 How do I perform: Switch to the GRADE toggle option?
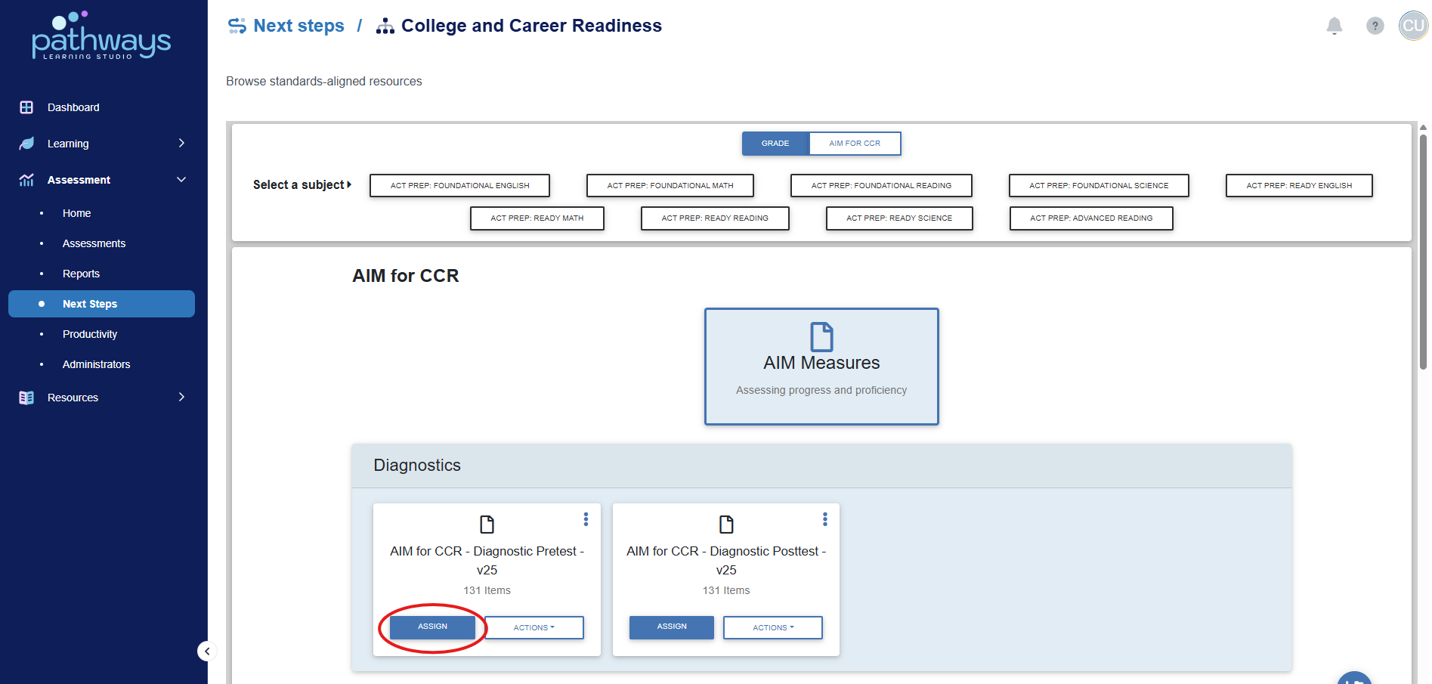(775, 144)
